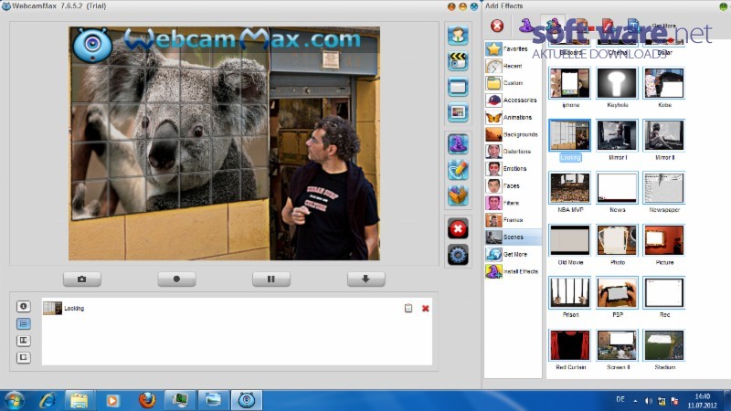Select the Filters category
Viewport: 731px width, 411px height.
(513, 203)
